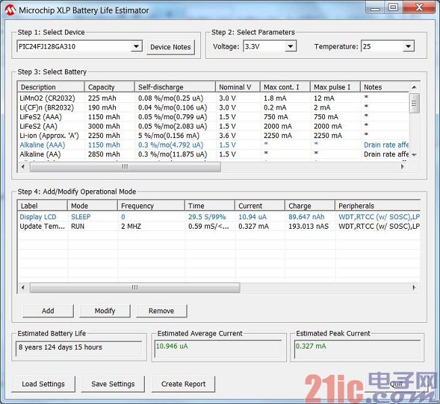The width and height of the screenshot is (440, 404).
Task: Minimize the Battery Life Estimator window
Action: point(376,7)
